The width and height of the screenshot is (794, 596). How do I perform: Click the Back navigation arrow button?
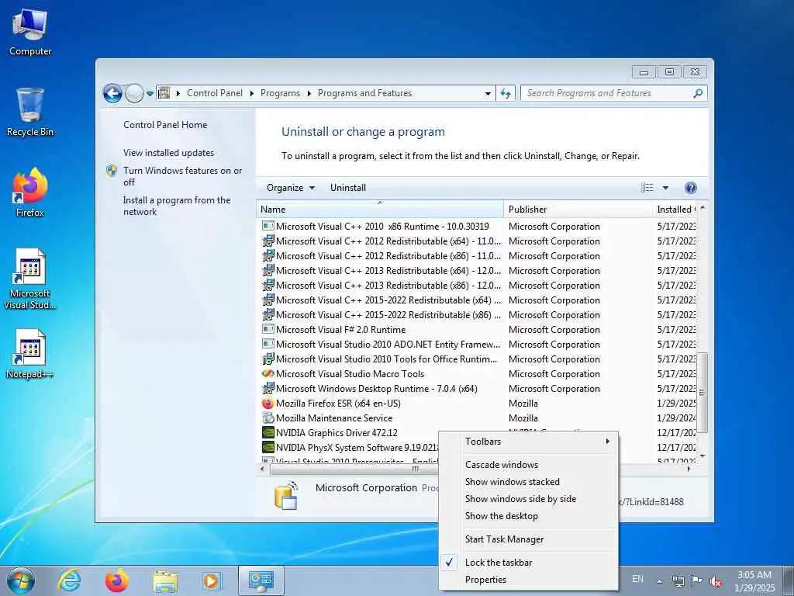(112, 93)
